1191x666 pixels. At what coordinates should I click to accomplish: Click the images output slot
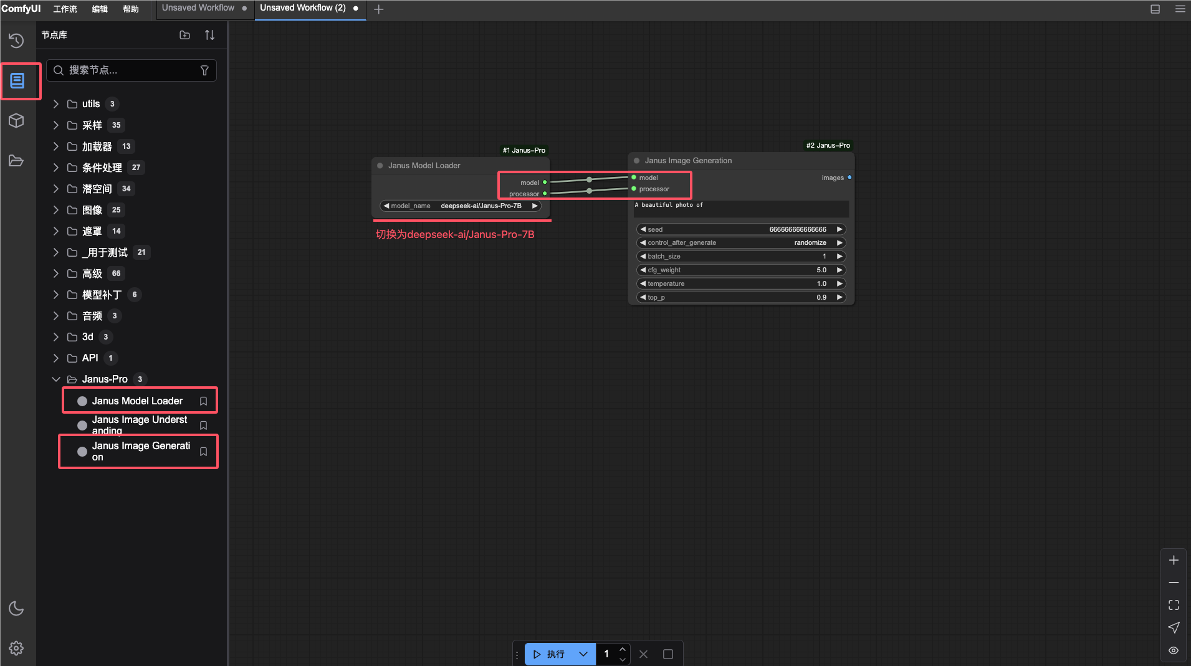[x=849, y=178]
